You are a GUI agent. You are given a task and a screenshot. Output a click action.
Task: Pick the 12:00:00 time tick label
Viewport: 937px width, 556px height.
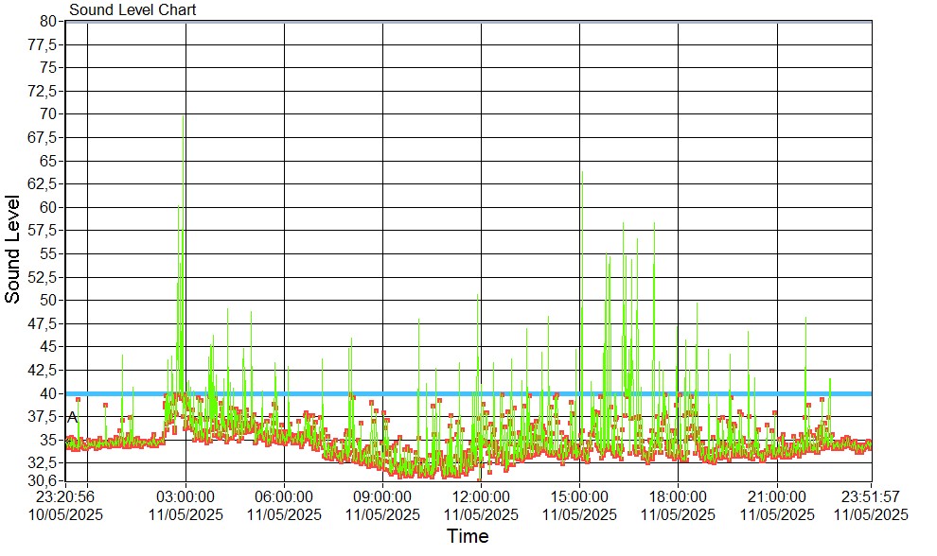coord(481,496)
